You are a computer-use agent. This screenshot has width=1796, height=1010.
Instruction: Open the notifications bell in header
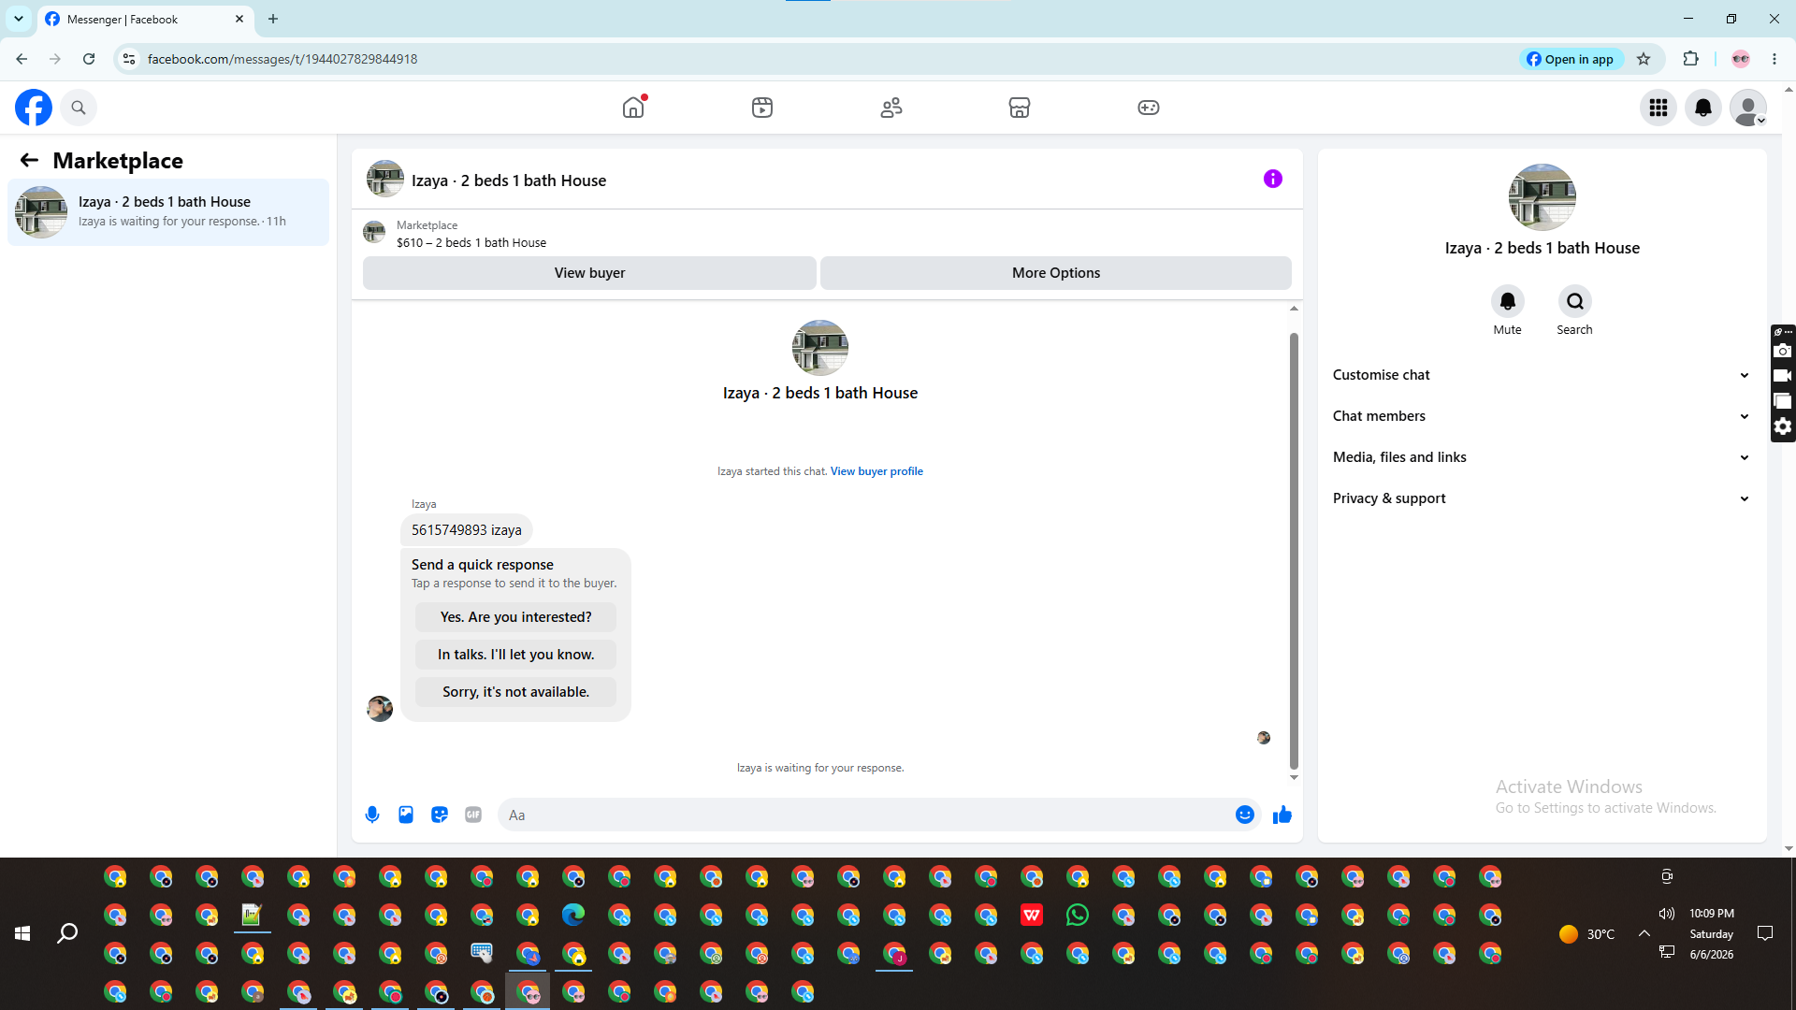click(x=1703, y=108)
